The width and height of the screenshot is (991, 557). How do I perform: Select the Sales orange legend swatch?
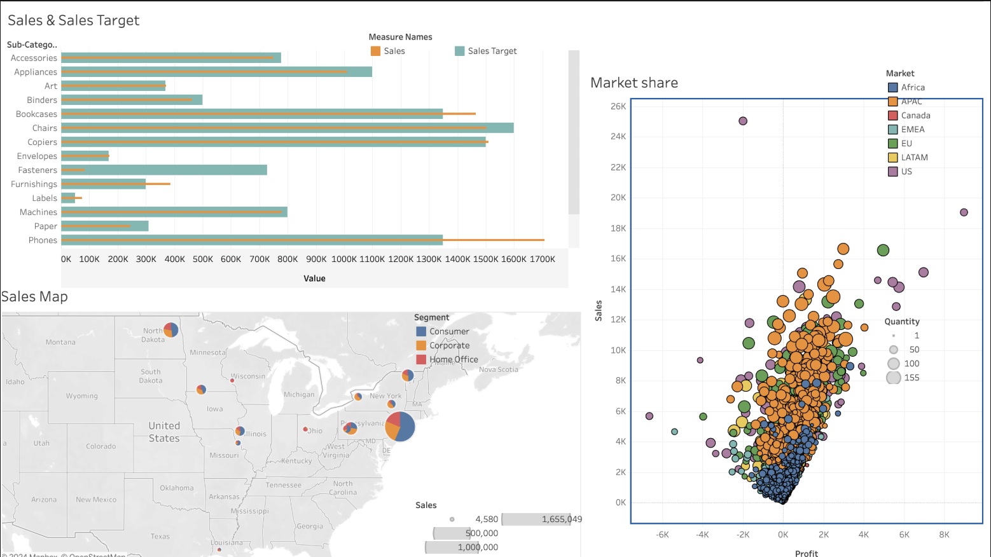pyautogui.click(x=375, y=50)
